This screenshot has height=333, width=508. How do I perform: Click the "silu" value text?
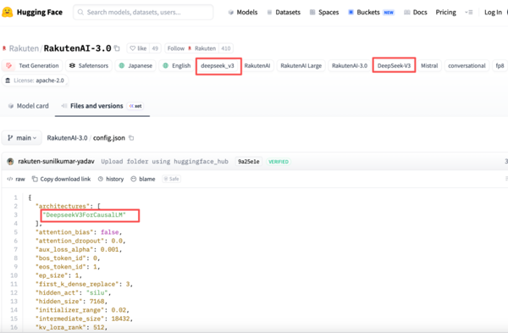tap(97, 293)
